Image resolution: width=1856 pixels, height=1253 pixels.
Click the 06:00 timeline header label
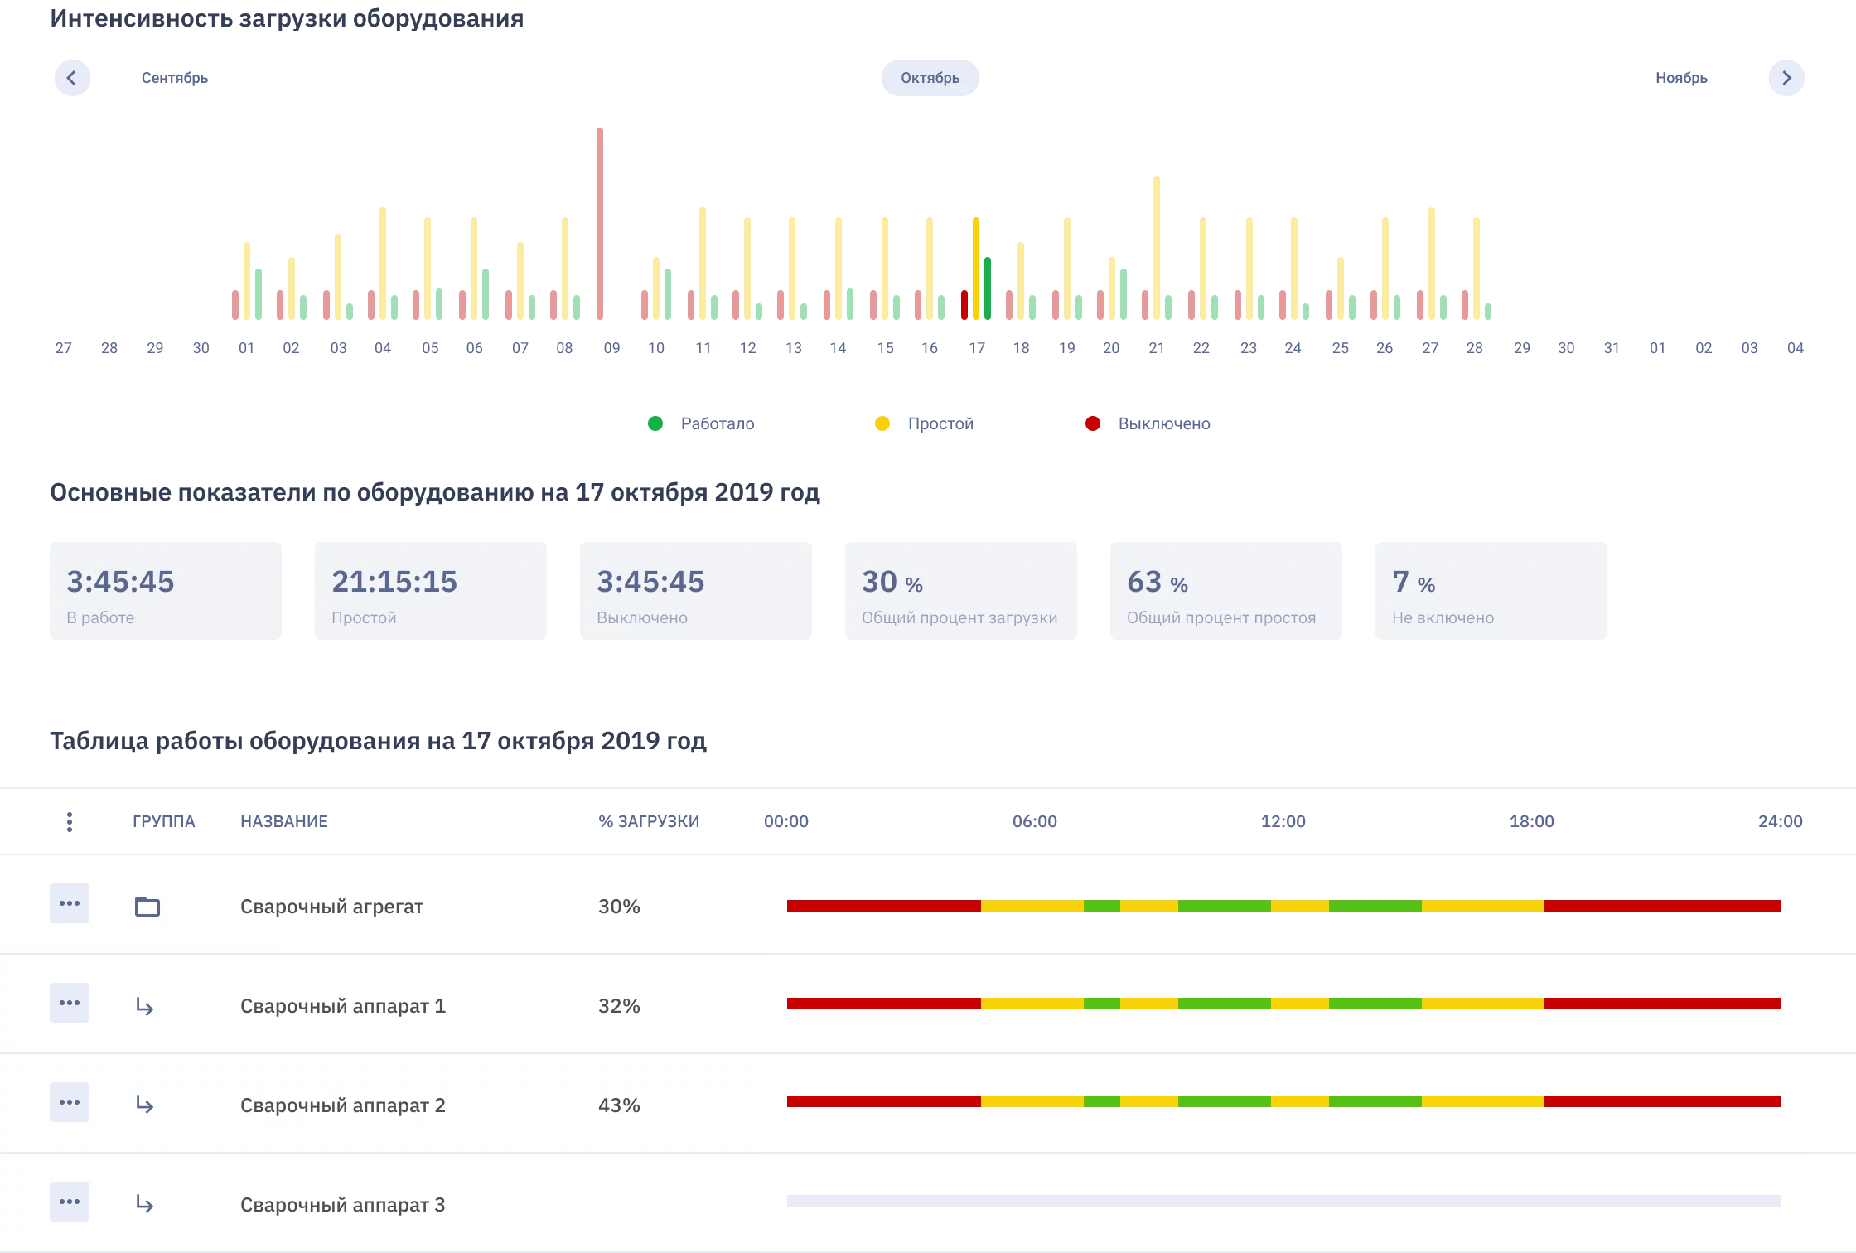pyautogui.click(x=1035, y=821)
